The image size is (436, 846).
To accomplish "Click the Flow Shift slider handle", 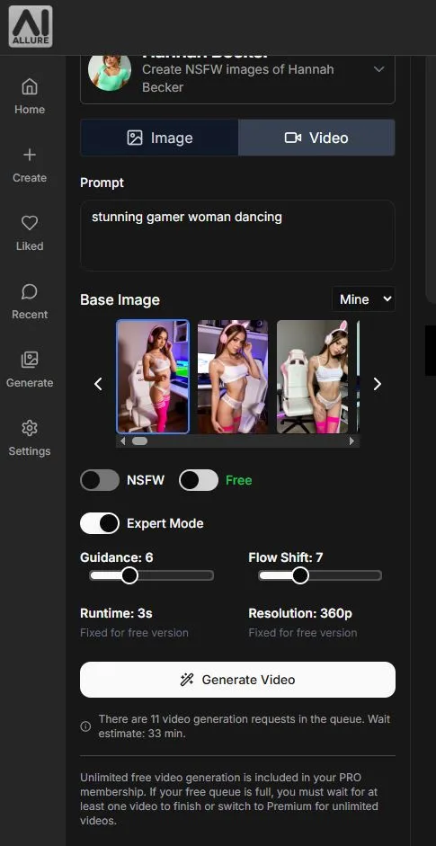I will coord(300,575).
